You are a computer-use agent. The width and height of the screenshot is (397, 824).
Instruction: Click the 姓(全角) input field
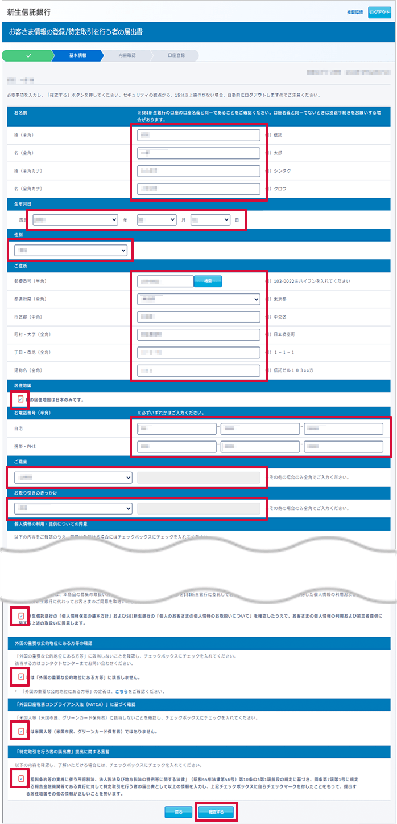[198, 135]
